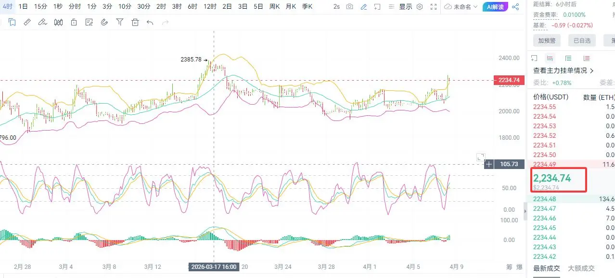Delete drawings with the trash icon
The height and width of the screenshot is (278, 615).
click(x=135, y=22)
